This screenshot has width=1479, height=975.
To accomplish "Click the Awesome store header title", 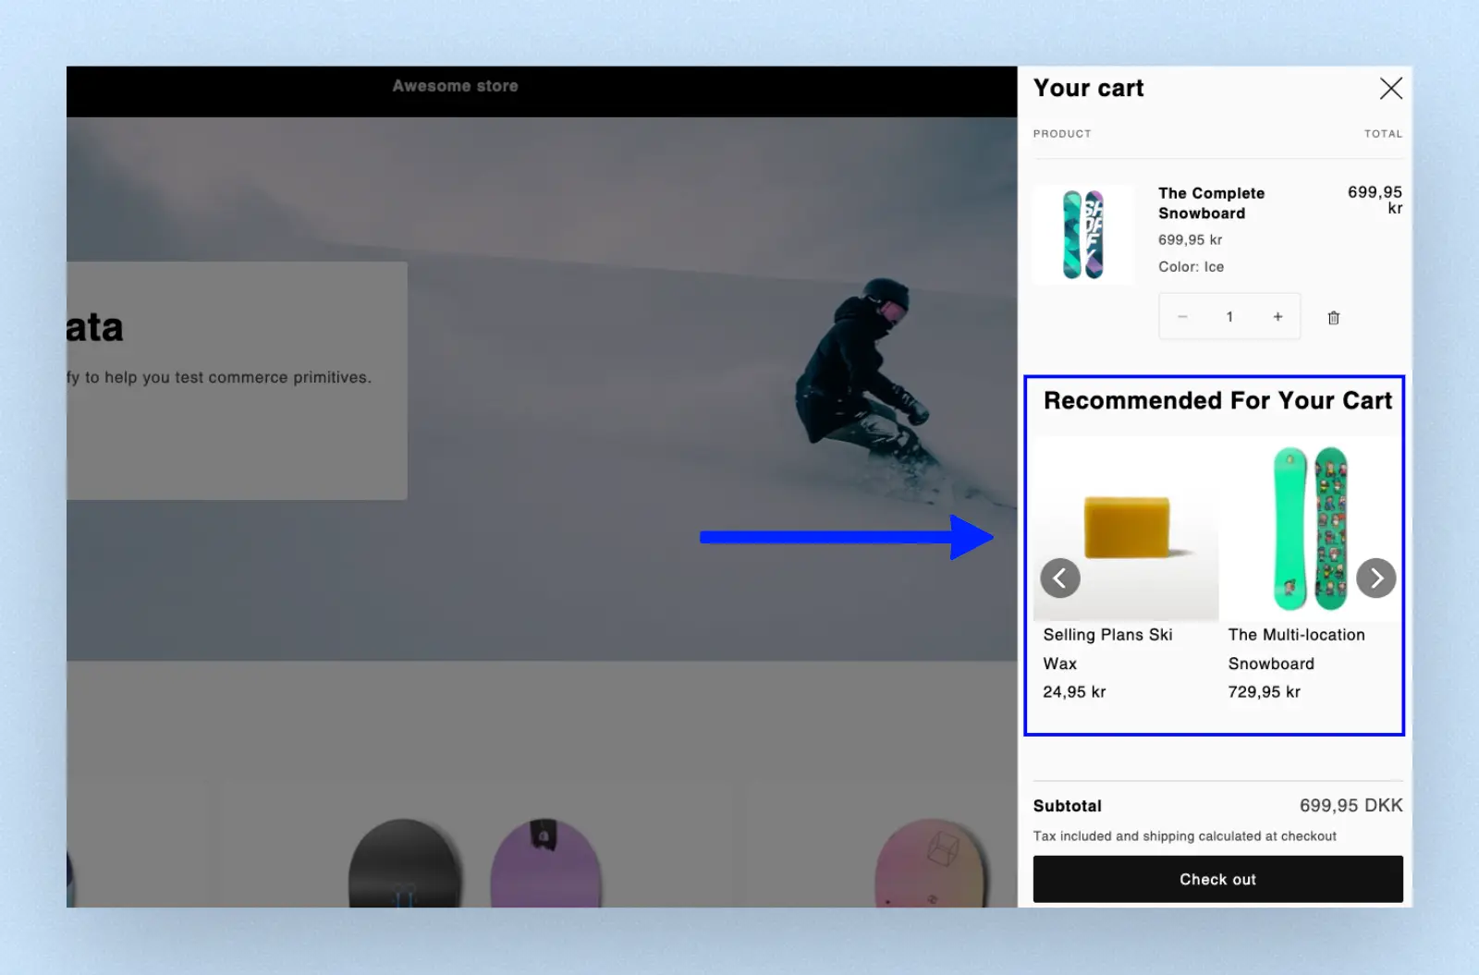I will coord(455,86).
